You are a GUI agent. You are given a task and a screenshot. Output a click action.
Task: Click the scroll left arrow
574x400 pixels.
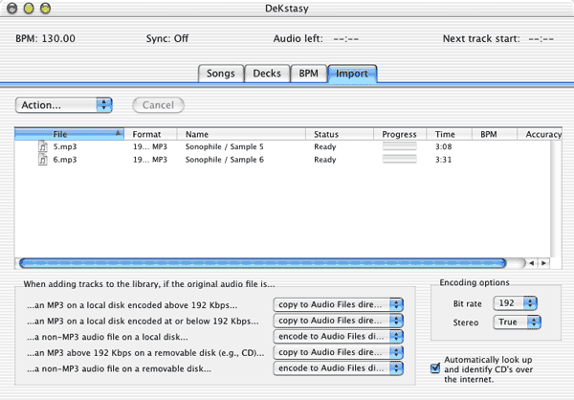click(x=531, y=263)
